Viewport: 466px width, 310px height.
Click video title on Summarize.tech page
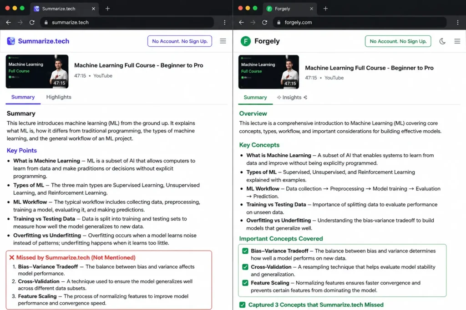(x=139, y=65)
